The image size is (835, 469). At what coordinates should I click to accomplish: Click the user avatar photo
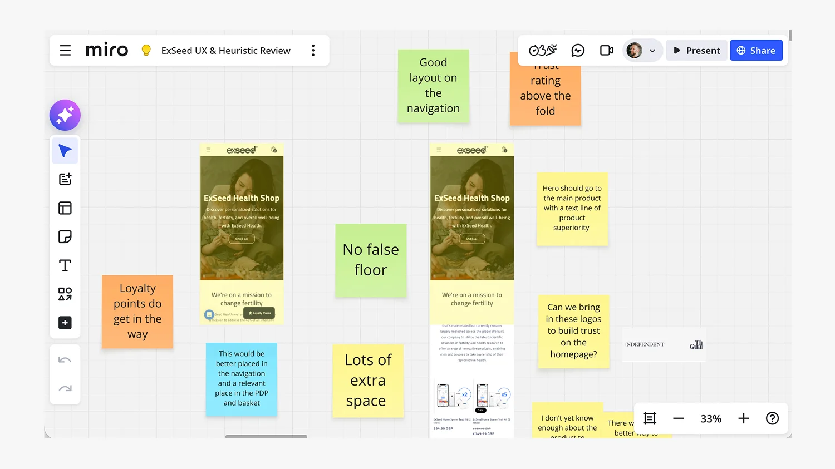click(x=634, y=51)
